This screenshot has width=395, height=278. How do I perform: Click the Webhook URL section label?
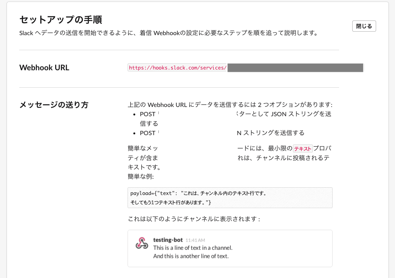point(44,68)
